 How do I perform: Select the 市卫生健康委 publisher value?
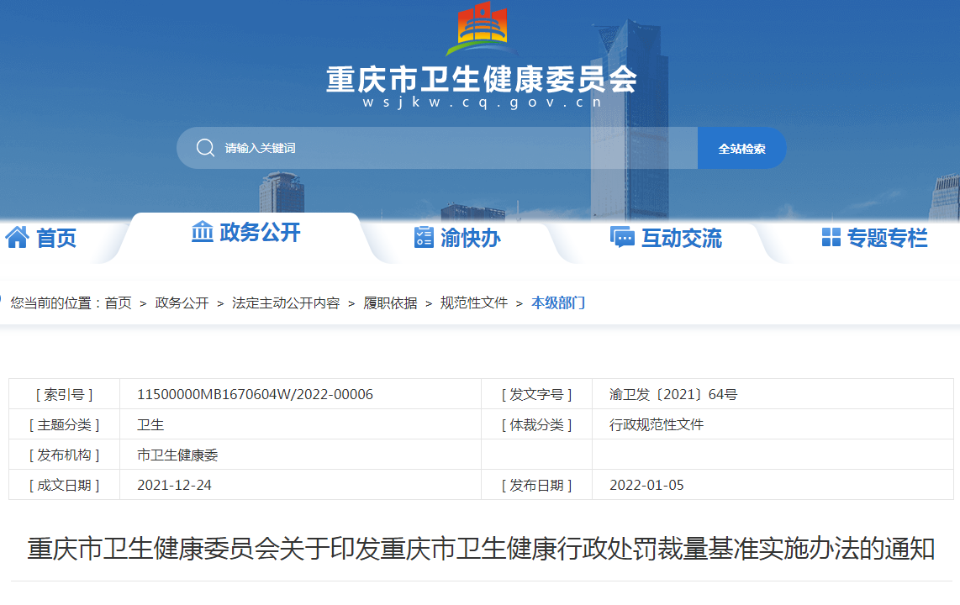point(177,455)
